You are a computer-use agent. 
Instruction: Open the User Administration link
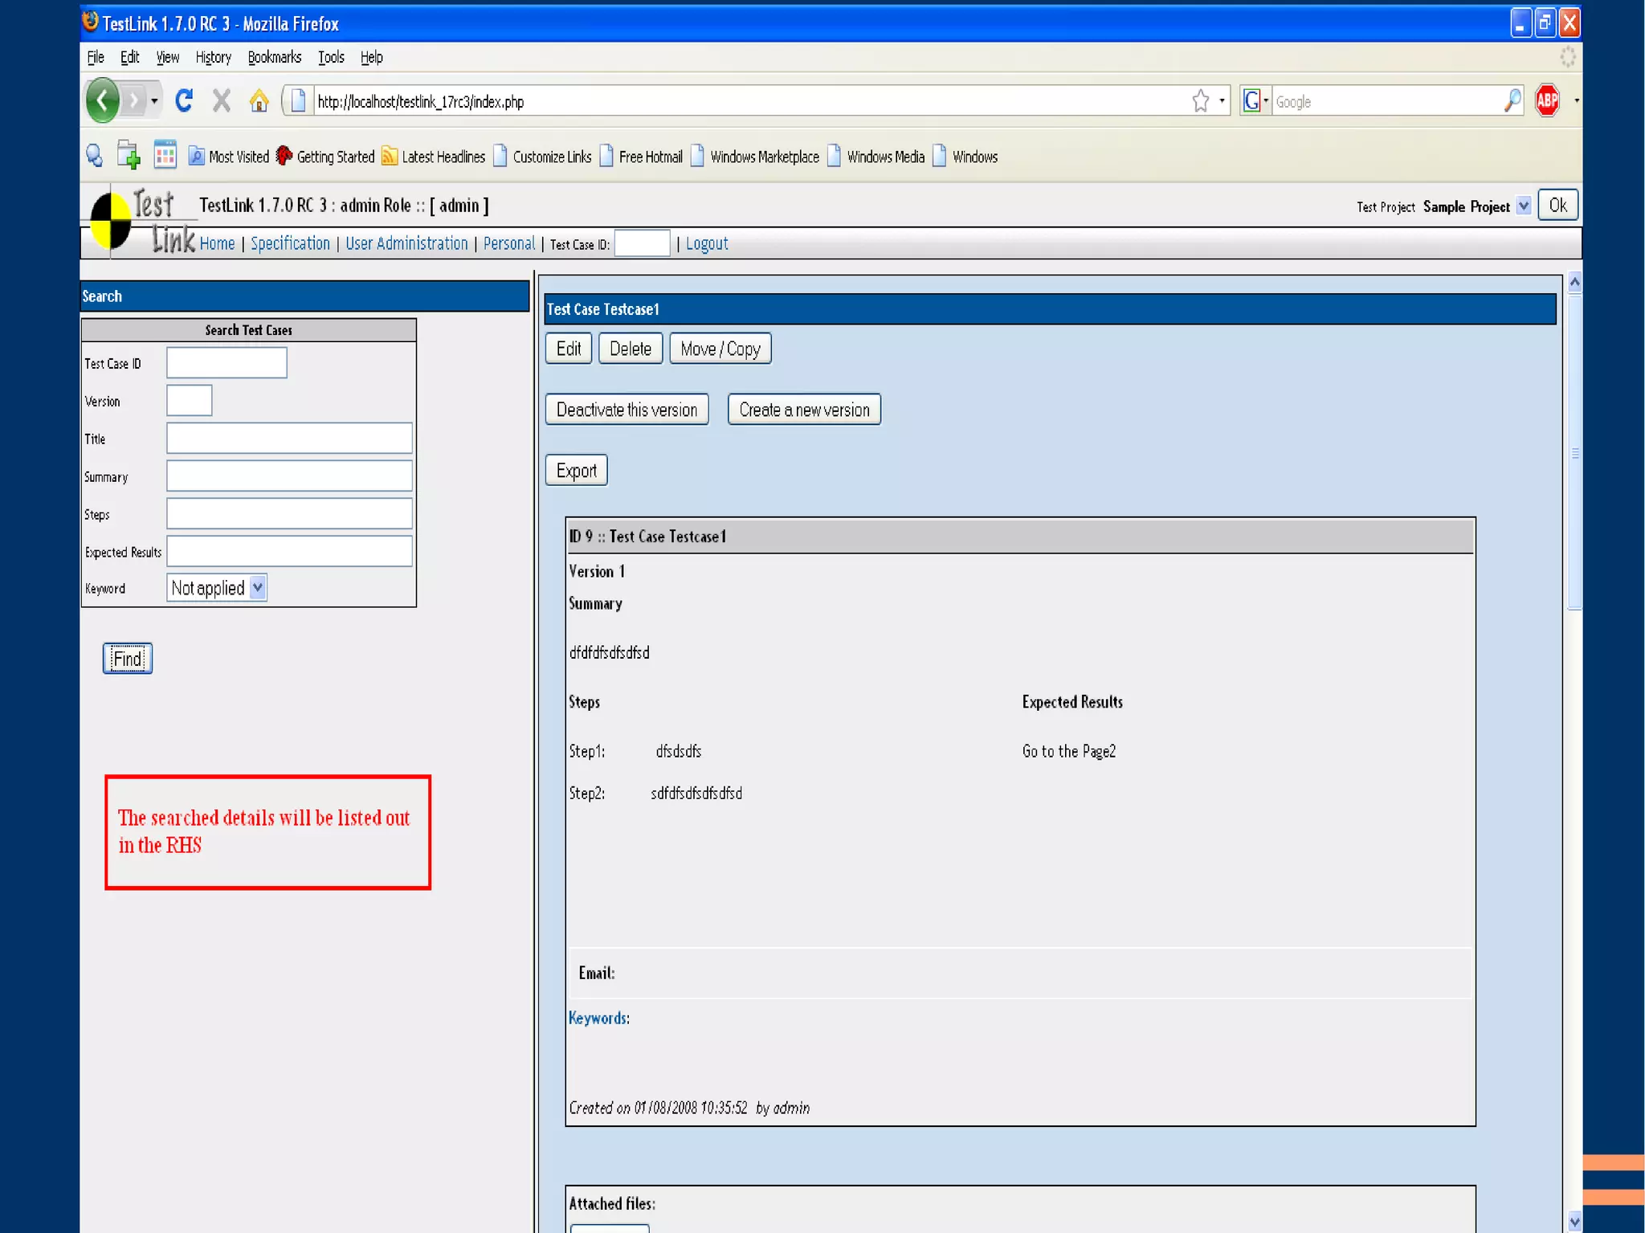(406, 243)
